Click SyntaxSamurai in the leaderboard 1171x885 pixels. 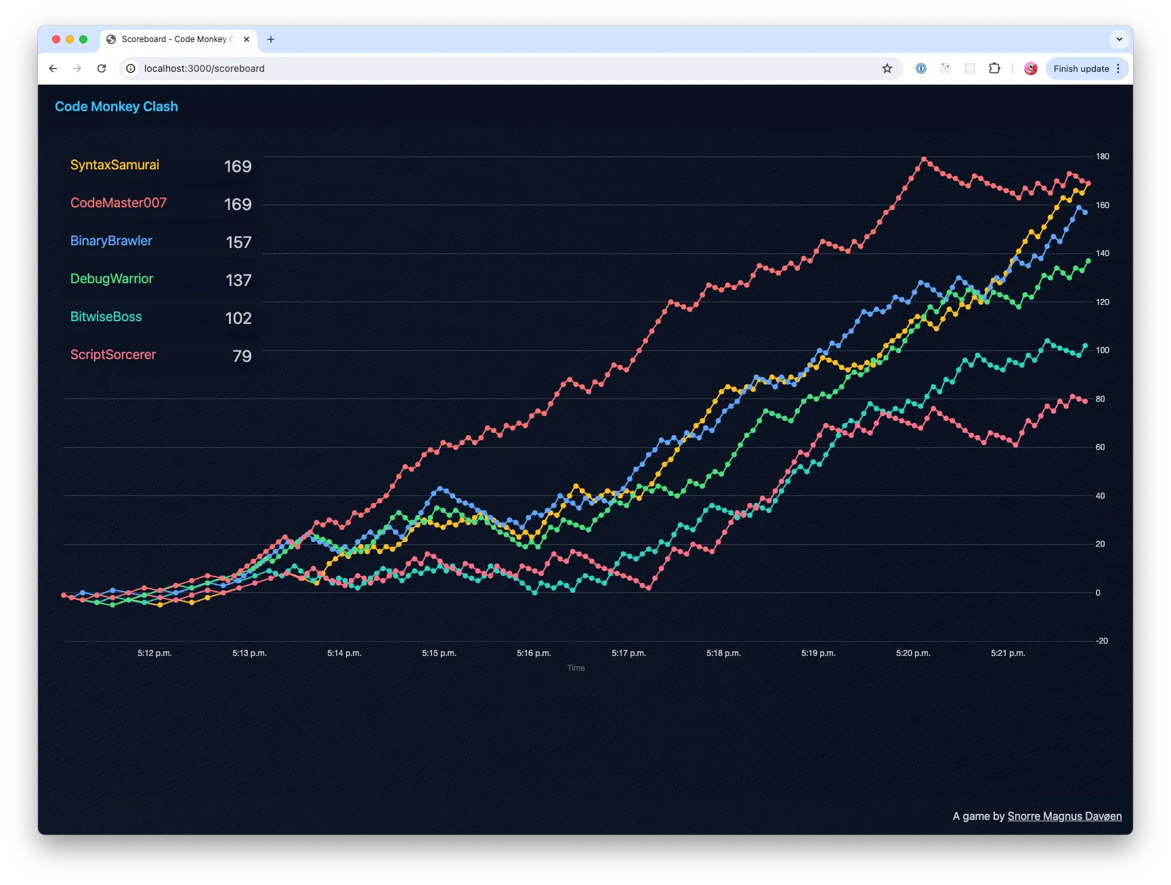pyautogui.click(x=114, y=165)
